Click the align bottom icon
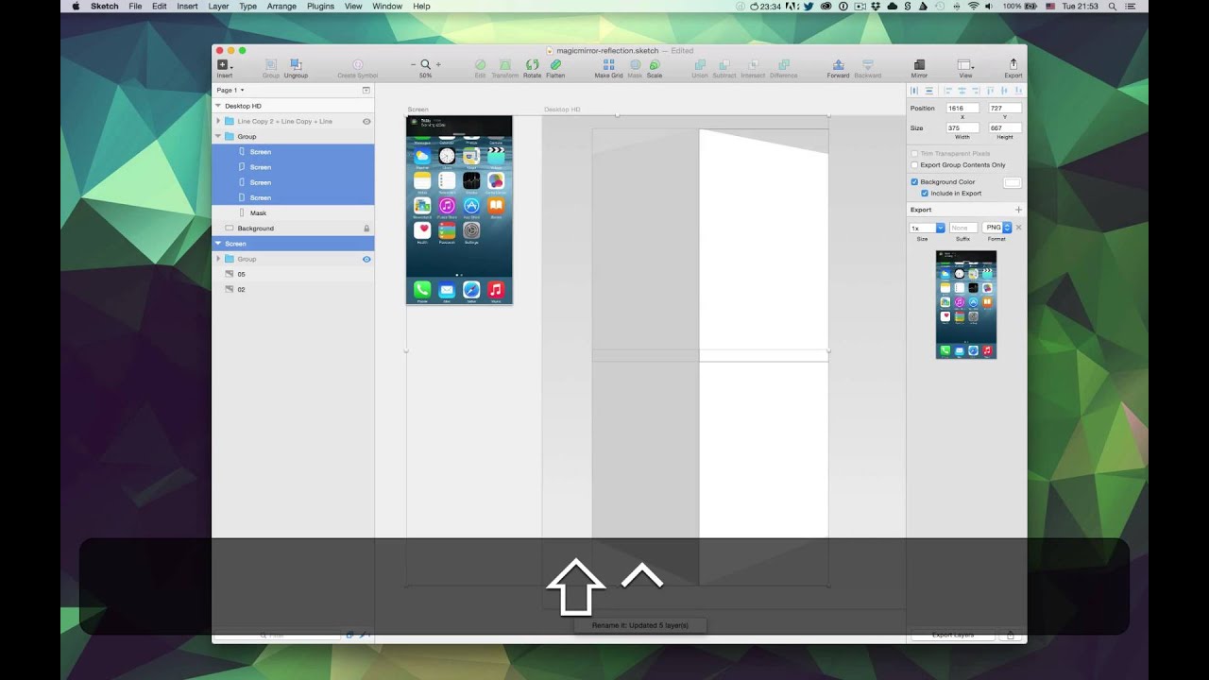The image size is (1209, 680). coord(1017,91)
